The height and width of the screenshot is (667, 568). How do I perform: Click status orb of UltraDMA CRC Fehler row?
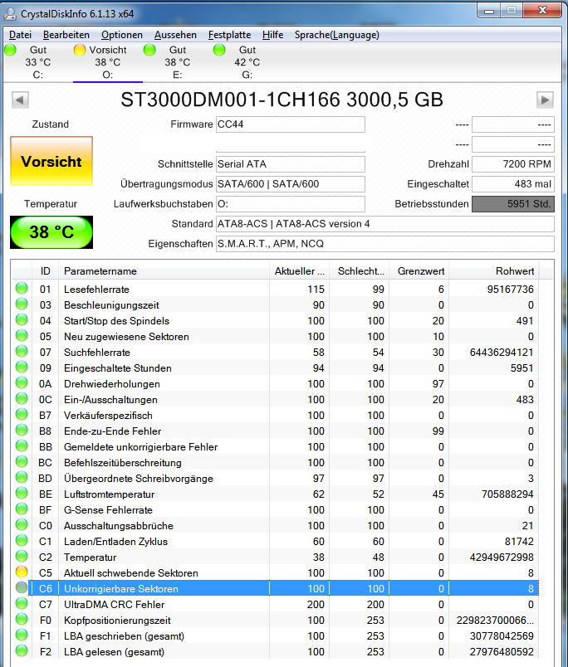tap(22, 603)
